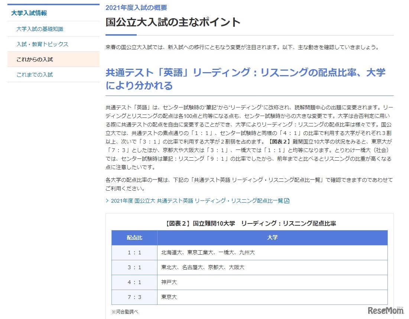Click the 1：1 ratio cell in the table
Viewport: 409px width, 319px height.
[x=134, y=252]
